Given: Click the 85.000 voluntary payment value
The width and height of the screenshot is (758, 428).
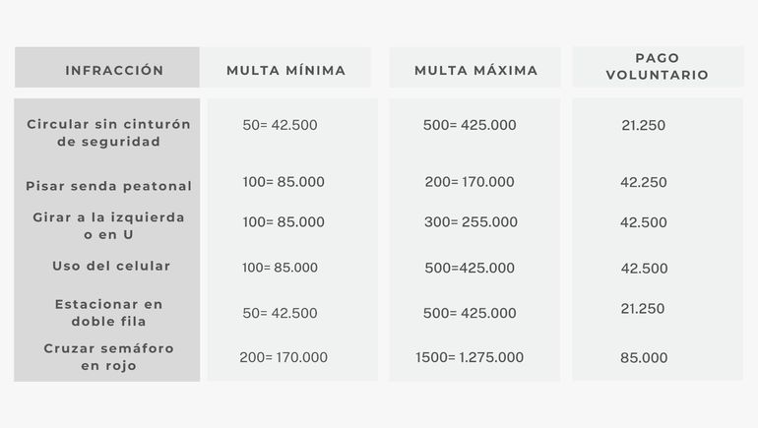Looking at the screenshot, I should click(x=644, y=358).
